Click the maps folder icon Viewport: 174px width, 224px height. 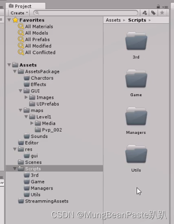pos(26,110)
